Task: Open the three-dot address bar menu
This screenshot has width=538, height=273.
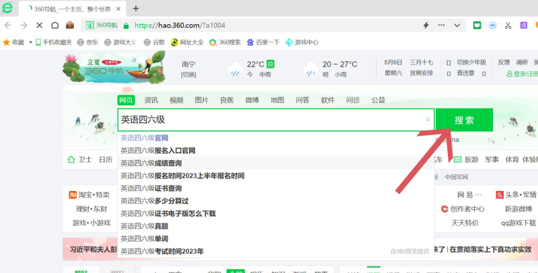Action: coord(441,25)
